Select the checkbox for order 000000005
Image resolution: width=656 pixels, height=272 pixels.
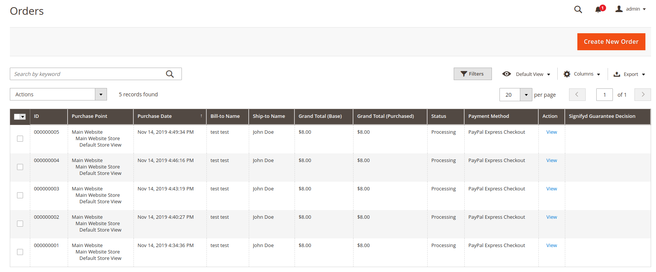coord(20,139)
